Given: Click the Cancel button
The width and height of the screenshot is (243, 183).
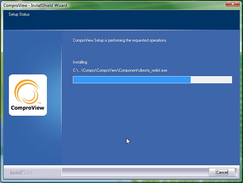Looking at the screenshot, I should point(222,172).
